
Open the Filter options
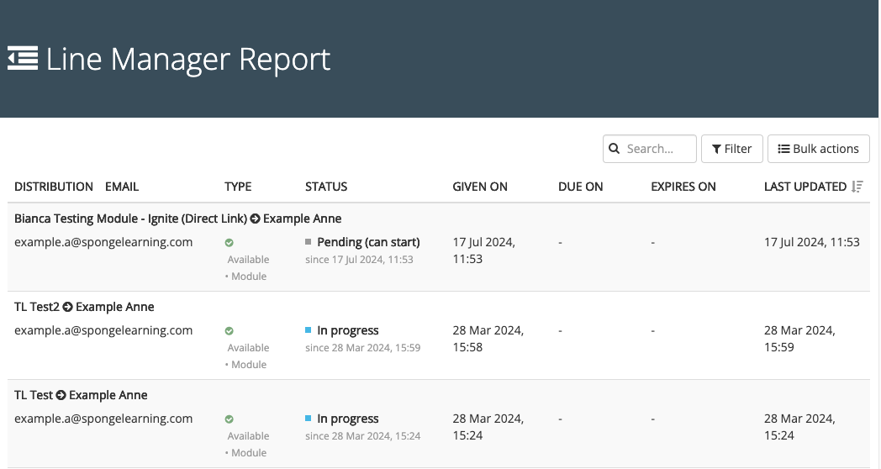(731, 149)
